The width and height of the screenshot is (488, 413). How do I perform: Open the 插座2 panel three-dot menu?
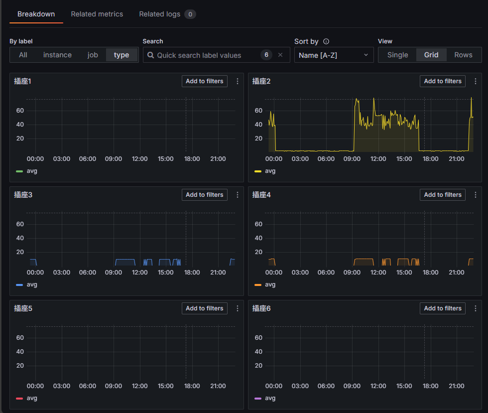point(476,81)
